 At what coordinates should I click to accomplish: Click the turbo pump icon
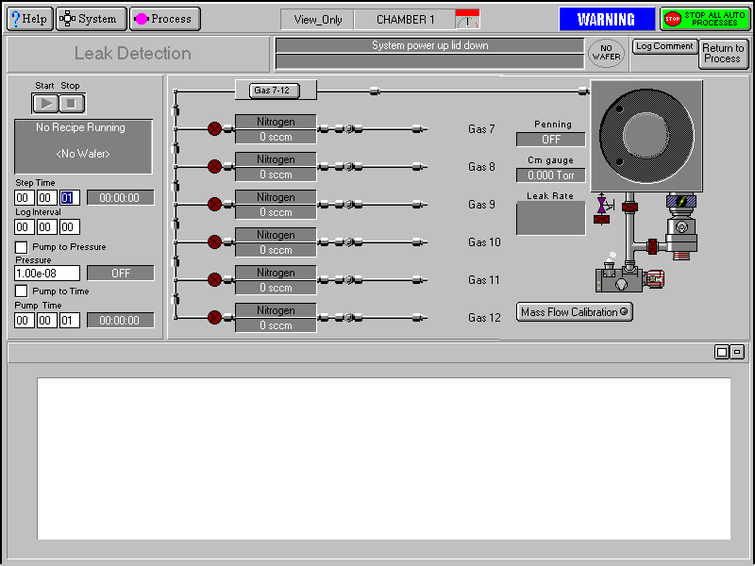pos(679,226)
